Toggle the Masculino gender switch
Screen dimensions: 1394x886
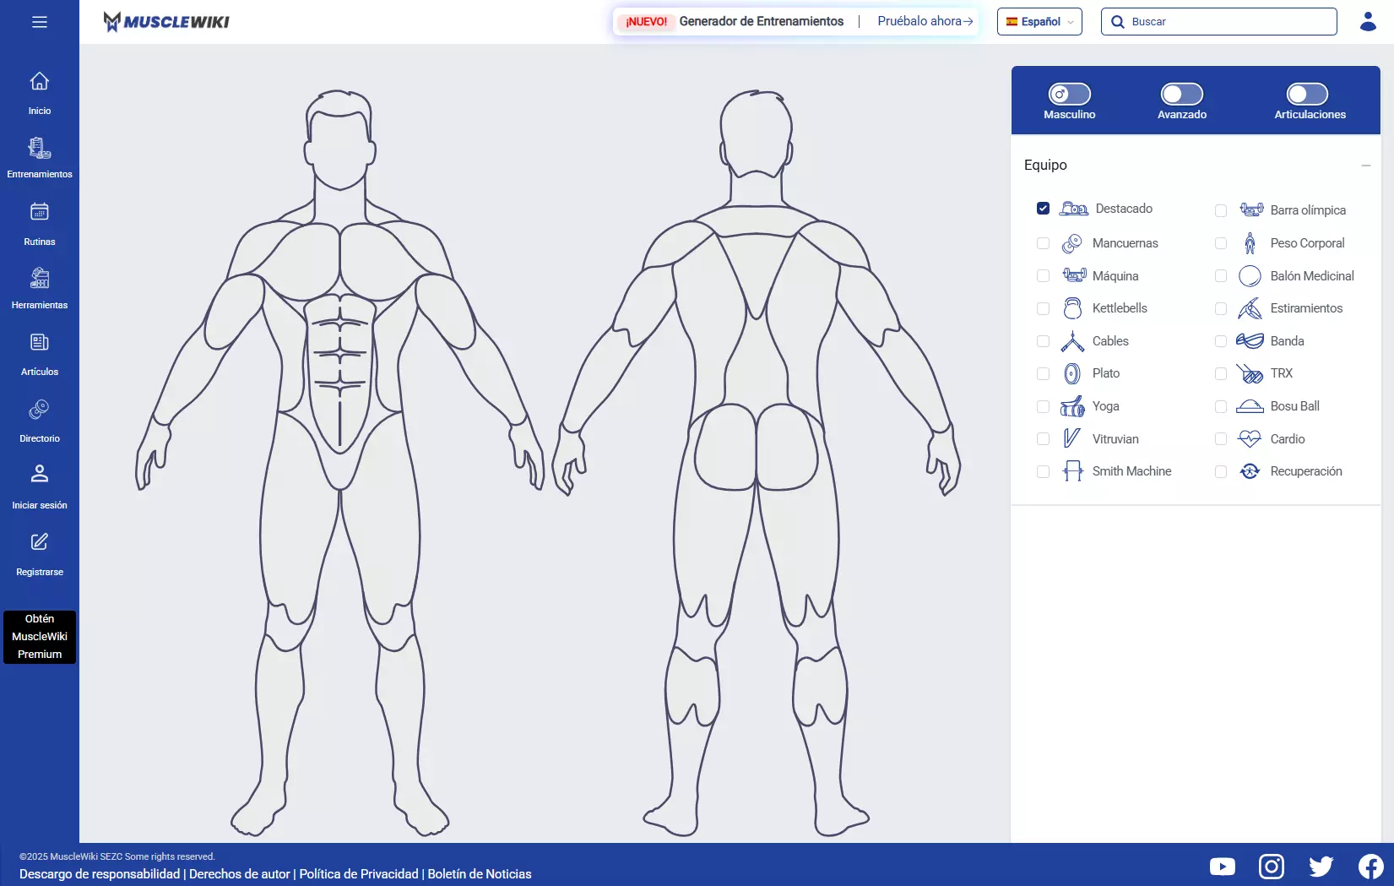1070,94
